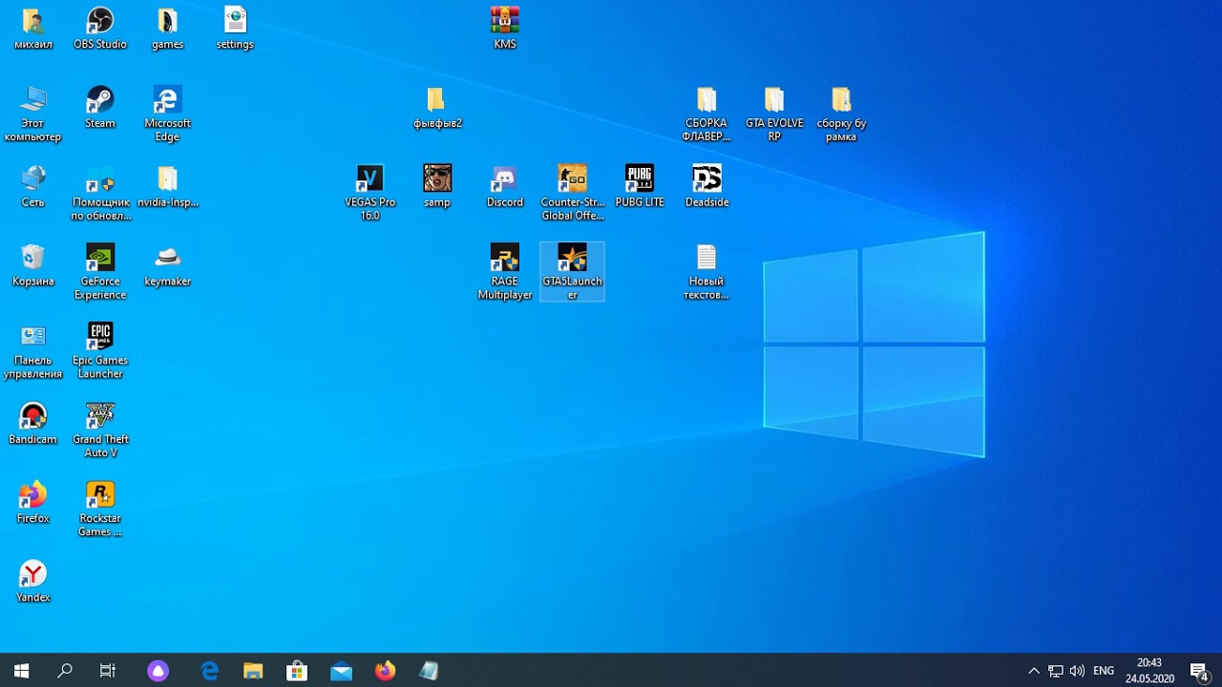Select СБОРКА ФЛАВЕР folder
This screenshot has height=687, width=1222.
pyautogui.click(x=706, y=114)
